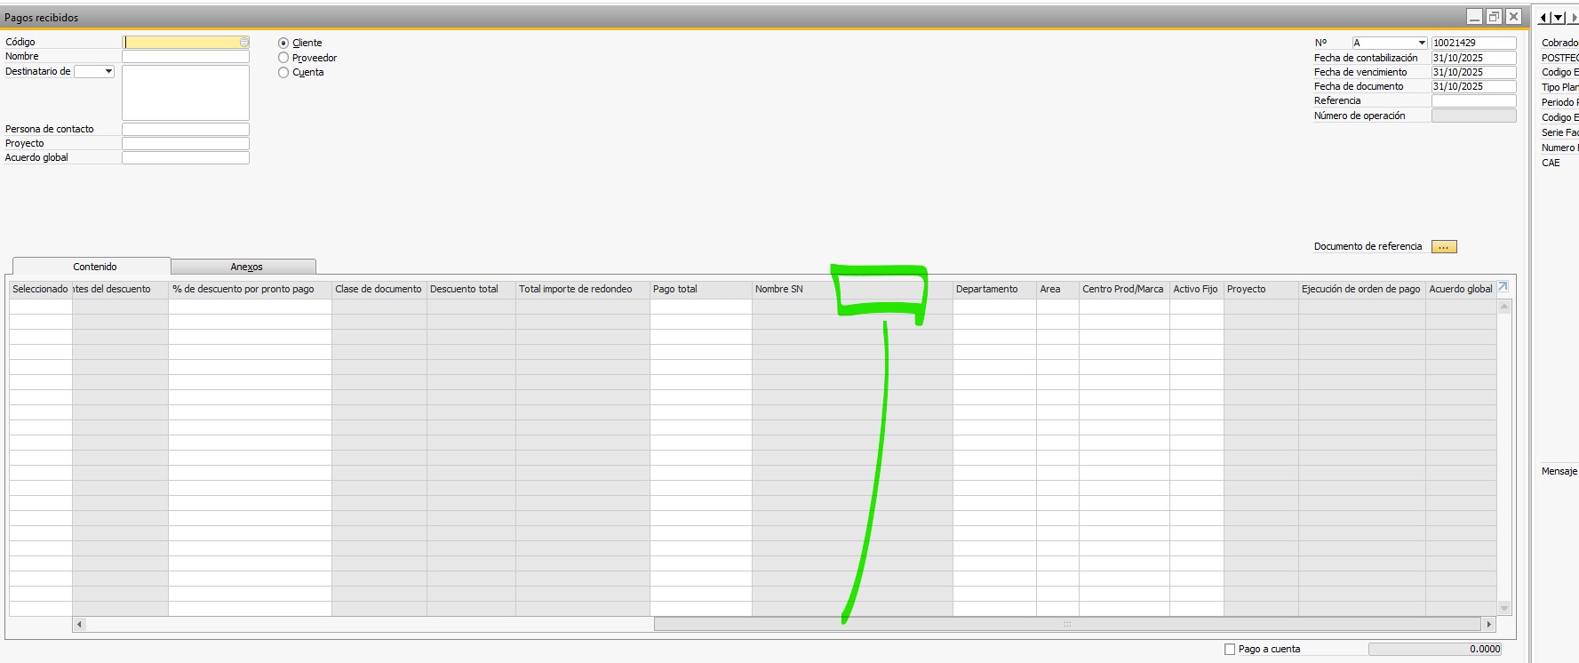Click the right arrow of horizontal scrollbar
Image resolution: width=1579 pixels, height=663 pixels.
coord(1489,625)
